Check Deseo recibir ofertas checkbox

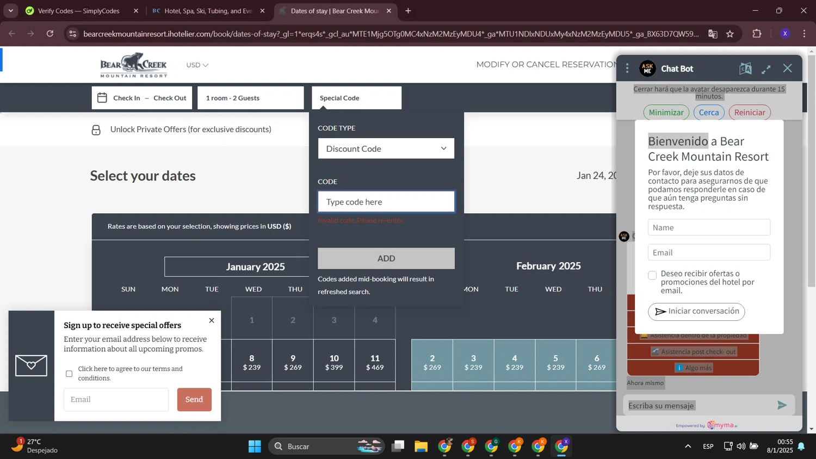point(652,276)
